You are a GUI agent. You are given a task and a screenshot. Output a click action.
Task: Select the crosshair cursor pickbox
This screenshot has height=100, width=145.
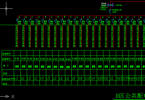click(6, 8)
